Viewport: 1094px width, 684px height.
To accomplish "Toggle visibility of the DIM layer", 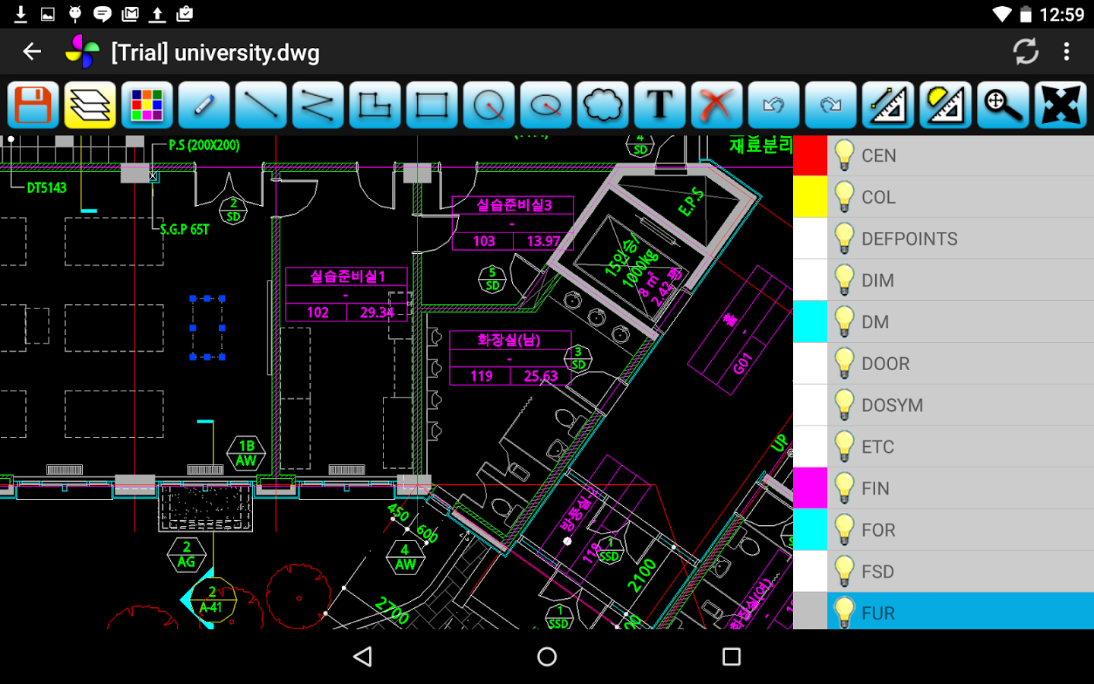I will point(844,280).
